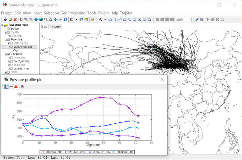Image resolution: width=242 pixels, height=160 pixels.
Task: Enable the rivers.shp layer checkbox
Action: [12, 58]
